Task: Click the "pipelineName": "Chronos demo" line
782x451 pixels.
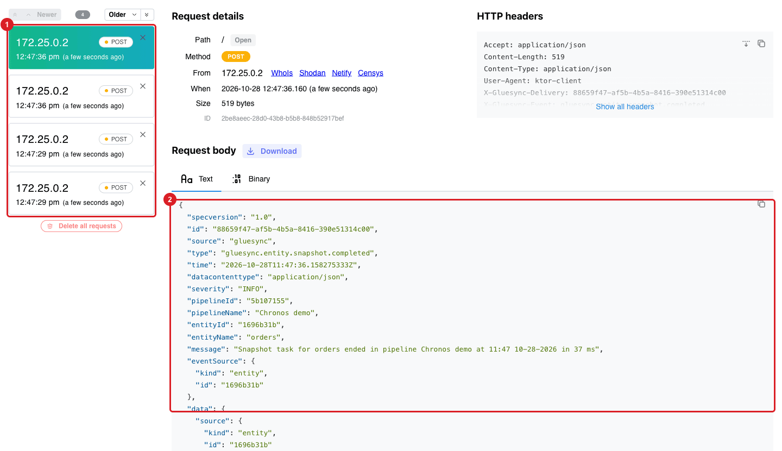Action: tap(253, 313)
